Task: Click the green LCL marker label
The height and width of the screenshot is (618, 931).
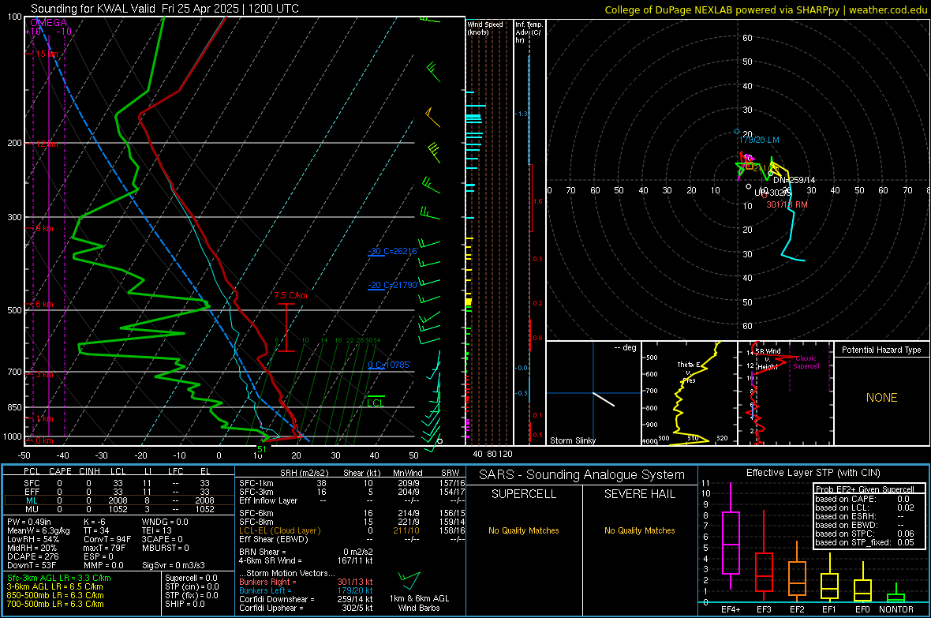Action: [x=376, y=403]
